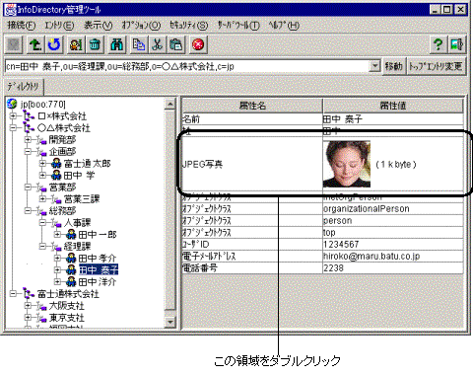Click the 属性値 column header
Viewport: 473px width, 376px height.
[393, 106]
